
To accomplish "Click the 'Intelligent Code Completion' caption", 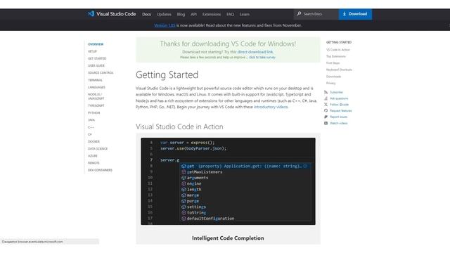I will point(228,238).
